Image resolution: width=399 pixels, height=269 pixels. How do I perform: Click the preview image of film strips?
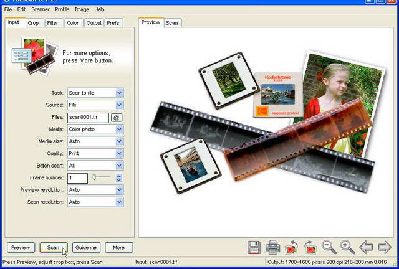point(266,132)
